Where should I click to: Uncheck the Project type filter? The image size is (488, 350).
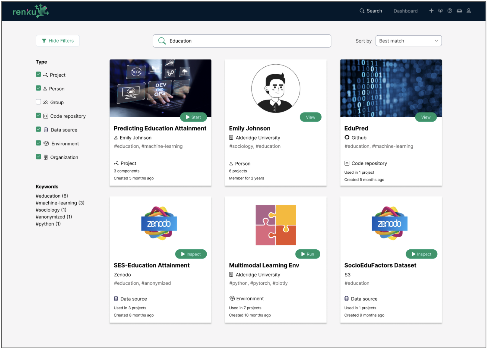click(38, 75)
